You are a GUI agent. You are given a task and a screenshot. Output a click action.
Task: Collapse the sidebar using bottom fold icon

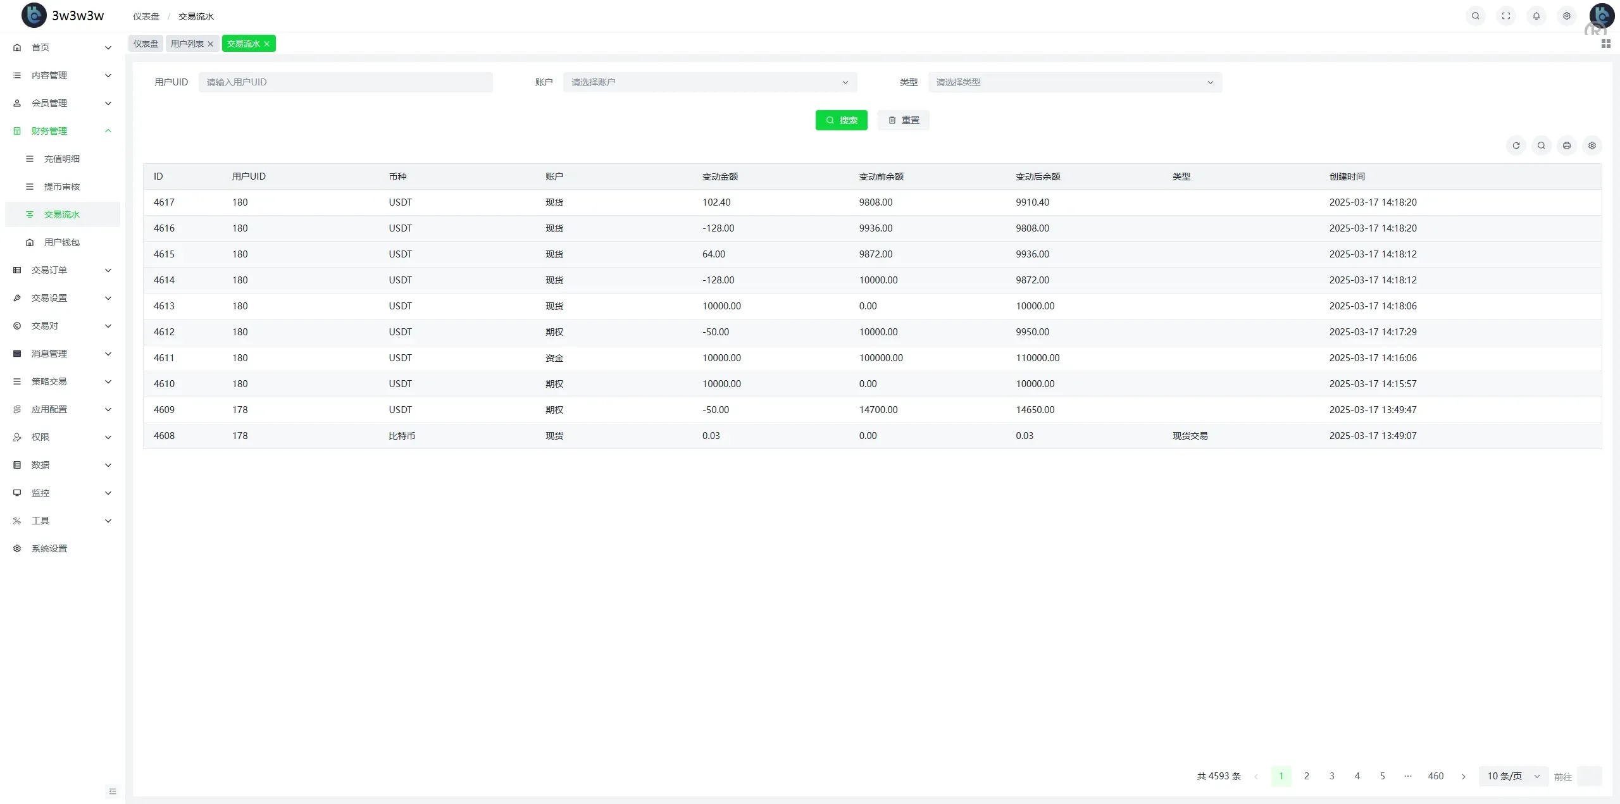point(113,791)
